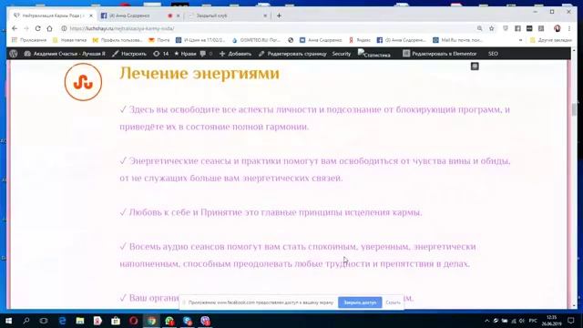Image resolution: width=583 pixels, height=328 pixels.
Task: Open Task View on the taskbar
Action: pos(44,321)
